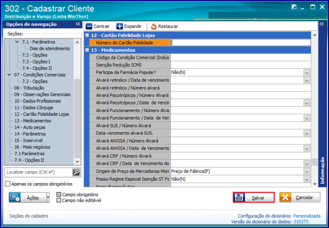Open Alvará ANVISA Data de Vencimento dropdown

(307, 148)
